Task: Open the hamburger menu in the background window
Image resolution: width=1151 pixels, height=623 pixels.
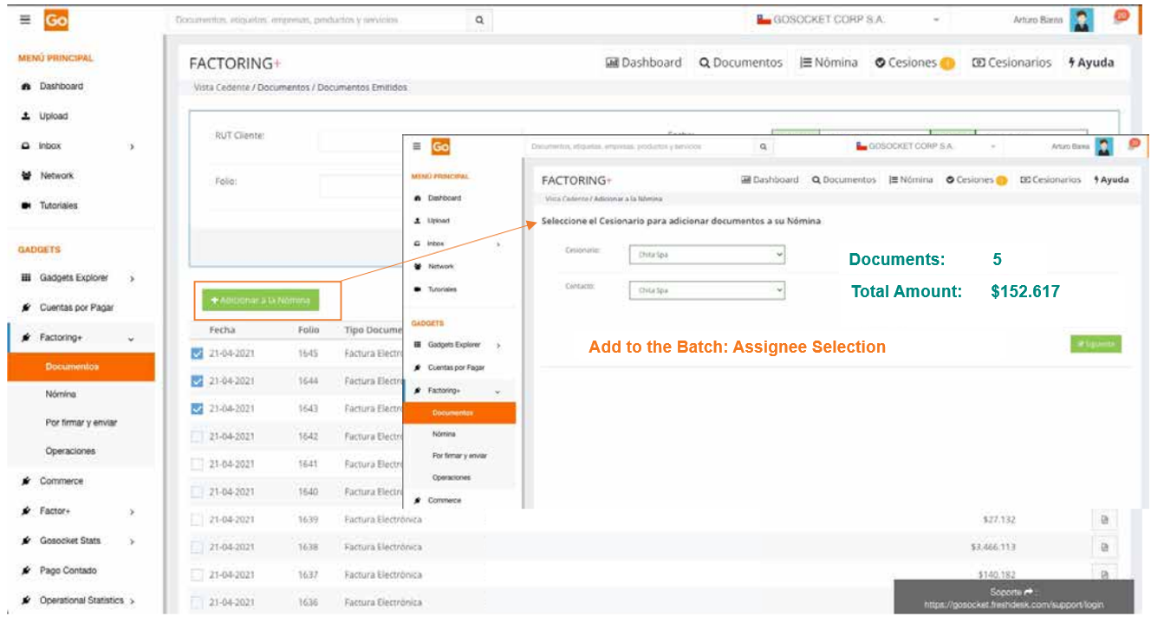Action: point(25,20)
